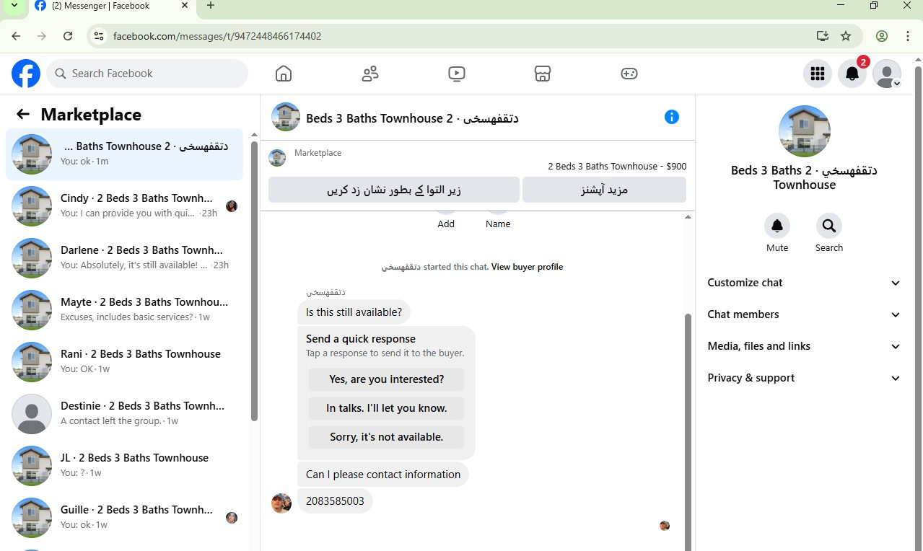Click 'Can I please contact information' message
The height and width of the screenshot is (551, 923).
click(x=383, y=475)
